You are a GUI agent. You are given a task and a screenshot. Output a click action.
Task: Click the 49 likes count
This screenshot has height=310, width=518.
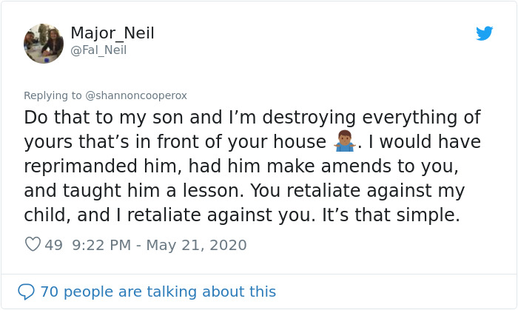(53, 244)
